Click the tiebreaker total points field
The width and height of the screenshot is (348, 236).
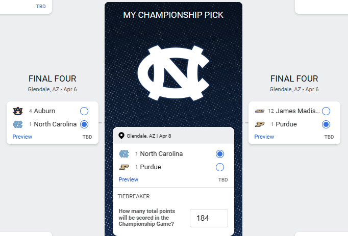tap(209, 218)
